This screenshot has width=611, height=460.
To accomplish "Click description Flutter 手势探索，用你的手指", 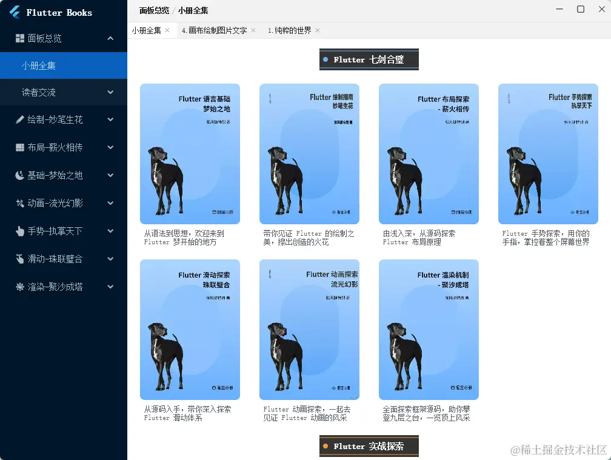I will pos(546,238).
